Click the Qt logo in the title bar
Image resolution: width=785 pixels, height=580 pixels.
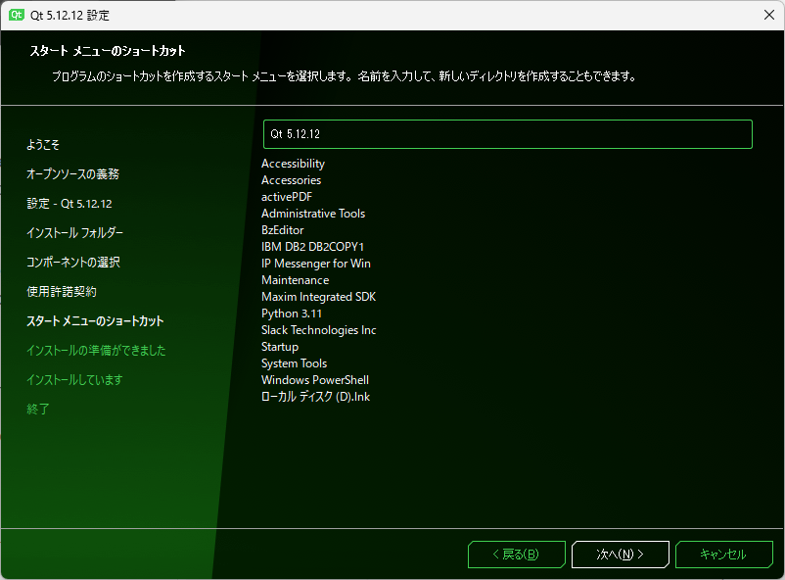click(x=16, y=15)
